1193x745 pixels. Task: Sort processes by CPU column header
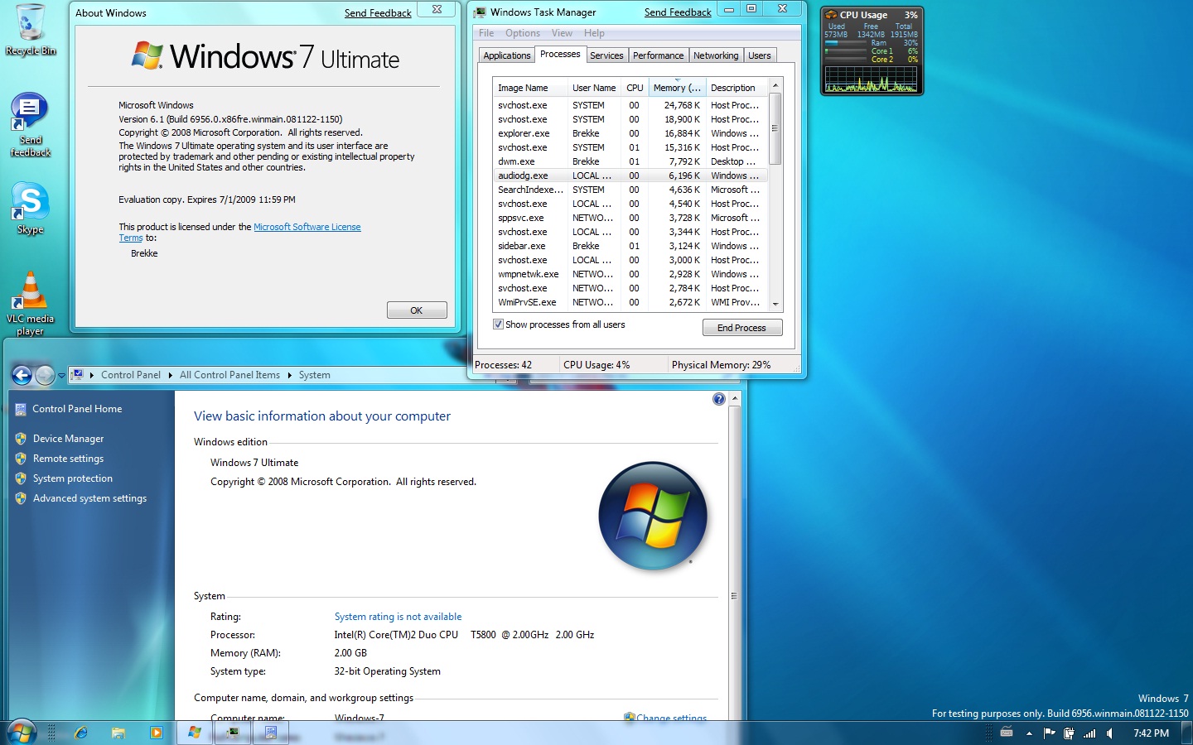tap(635, 88)
